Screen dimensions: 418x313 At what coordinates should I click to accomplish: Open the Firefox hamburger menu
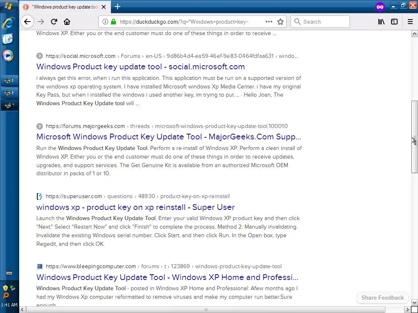click(410, 22)
